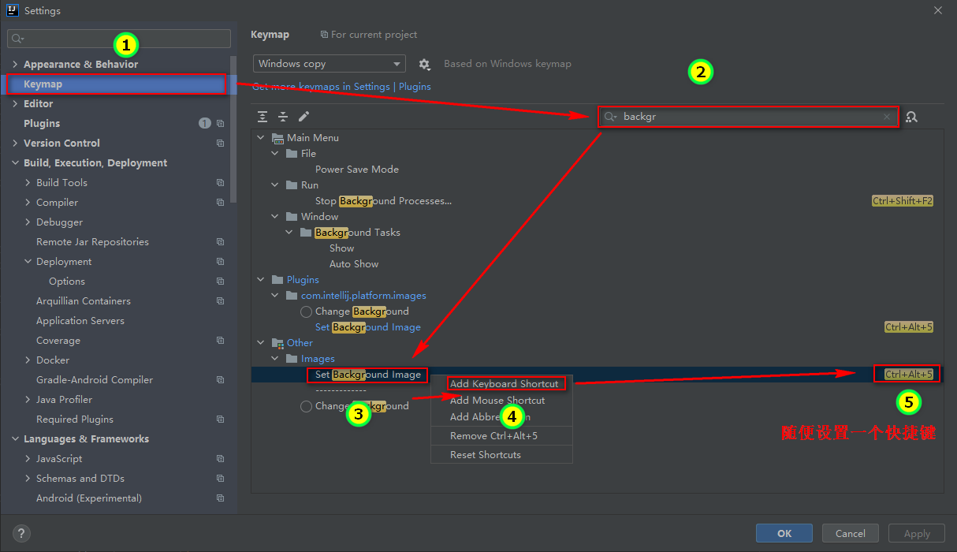Click the Based on Windows keymap text
The height and width of the screenshot is (552, 957).
point(508,64)
